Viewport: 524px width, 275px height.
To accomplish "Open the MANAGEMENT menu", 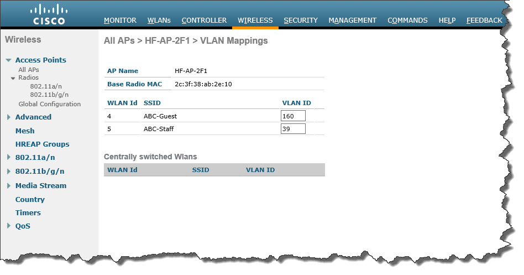I will pyautogui.click(x=353, y=20).
